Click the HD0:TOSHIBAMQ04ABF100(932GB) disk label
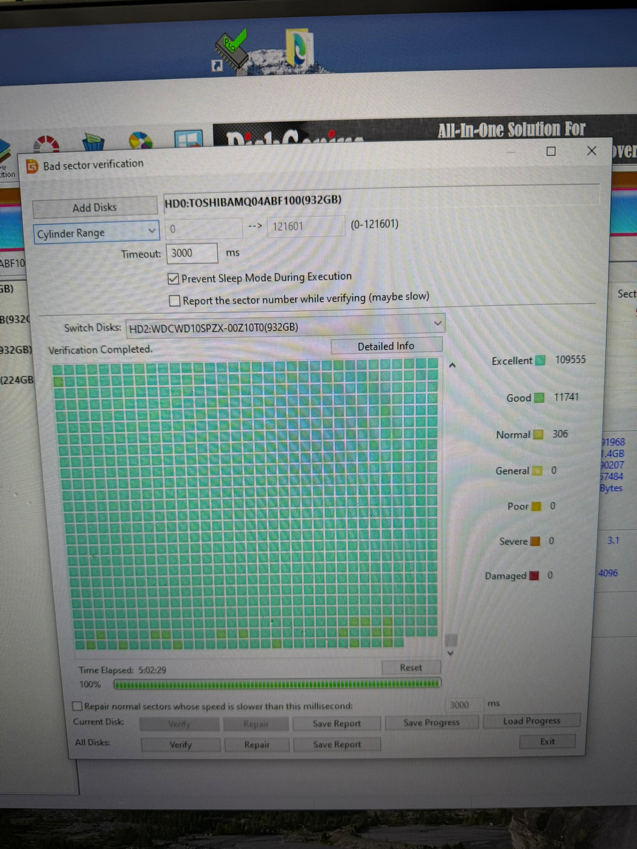637x849 pixels. [253, 201]
